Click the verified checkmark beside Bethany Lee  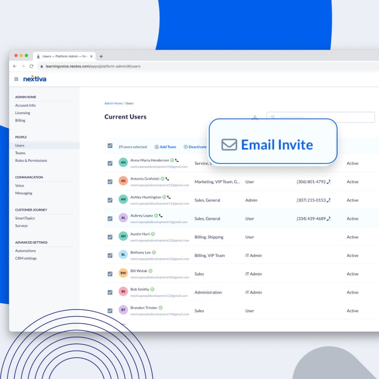click(154, 252)
